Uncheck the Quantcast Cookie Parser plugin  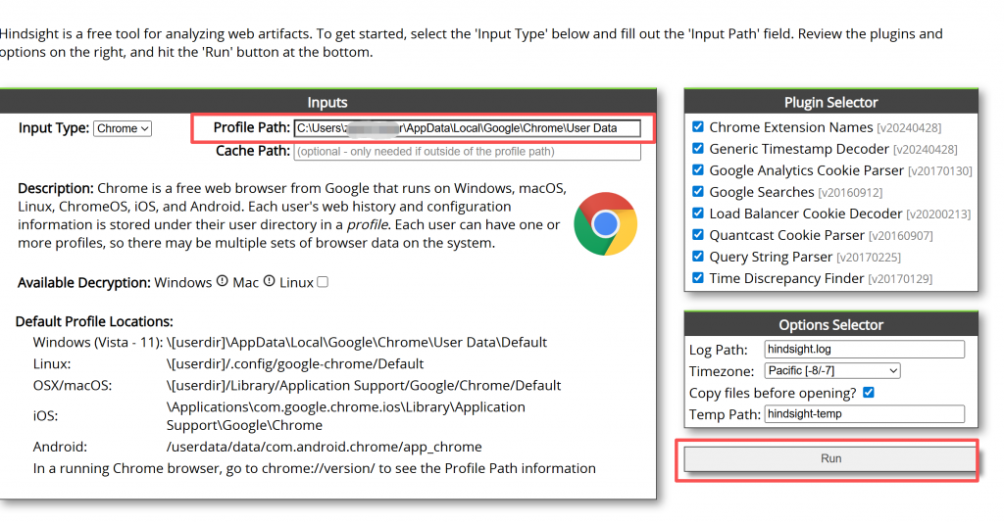pos(698,235)
